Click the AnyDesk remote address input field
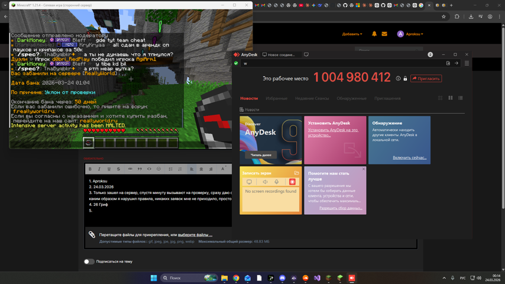This screenshot has height=284, width=505. (x=343, y=63)
